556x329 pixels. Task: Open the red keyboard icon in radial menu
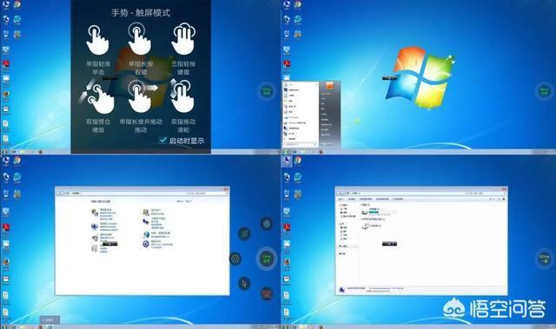(267, 293)
